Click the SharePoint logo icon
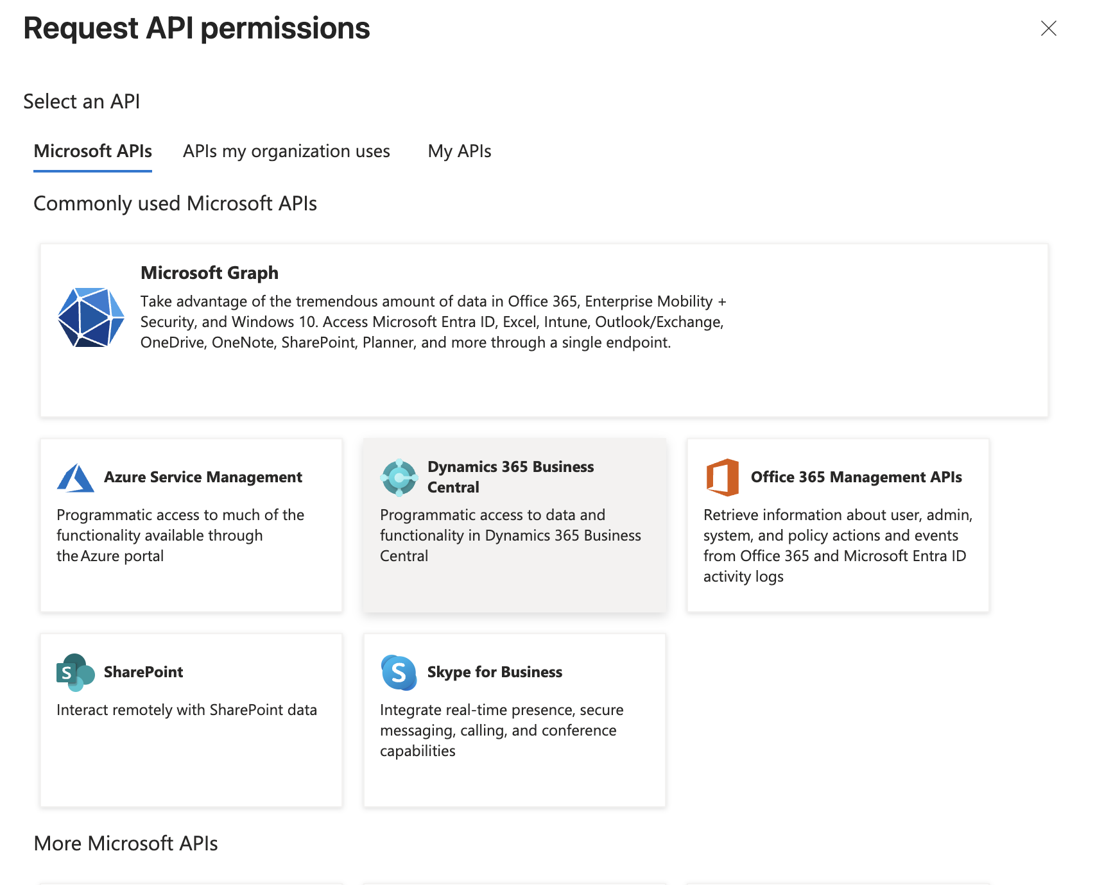 76,672
